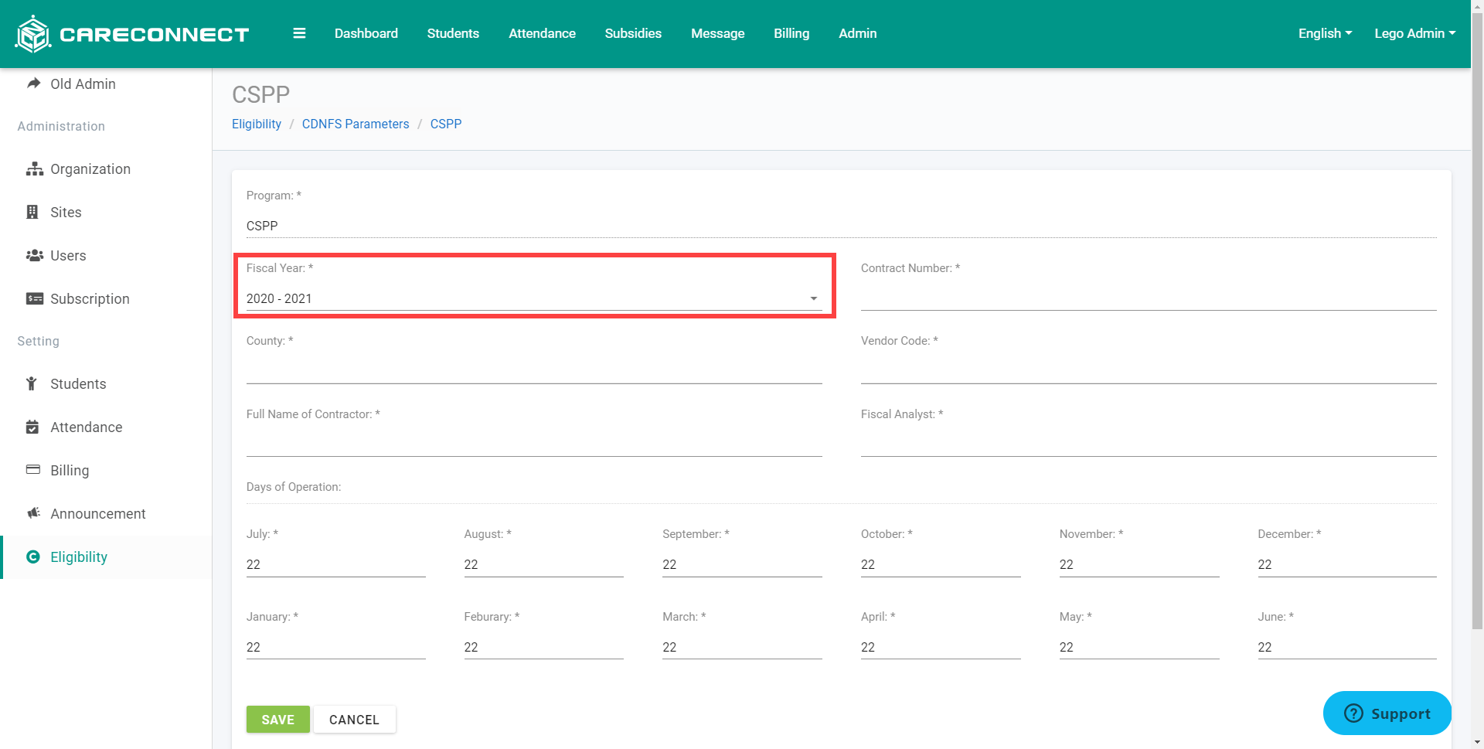Click the CANCEL button
The width and height of the screenshot is (1484, 749).
tap(355, 719)
